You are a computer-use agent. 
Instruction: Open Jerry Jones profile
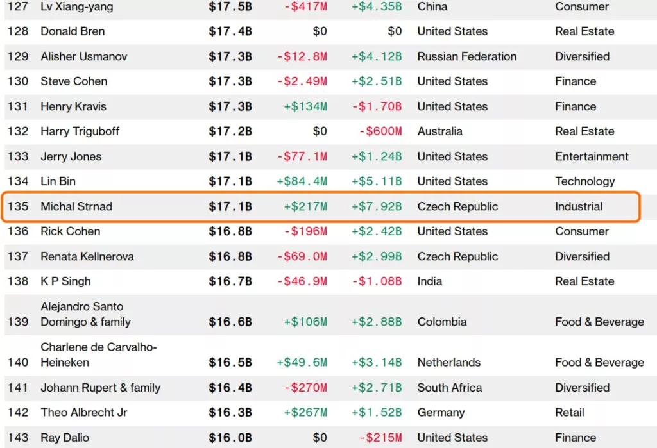coord(71,156)
